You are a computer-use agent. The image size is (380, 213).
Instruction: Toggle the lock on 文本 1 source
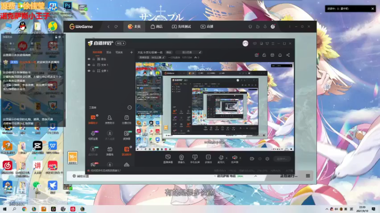coord(94,65)
